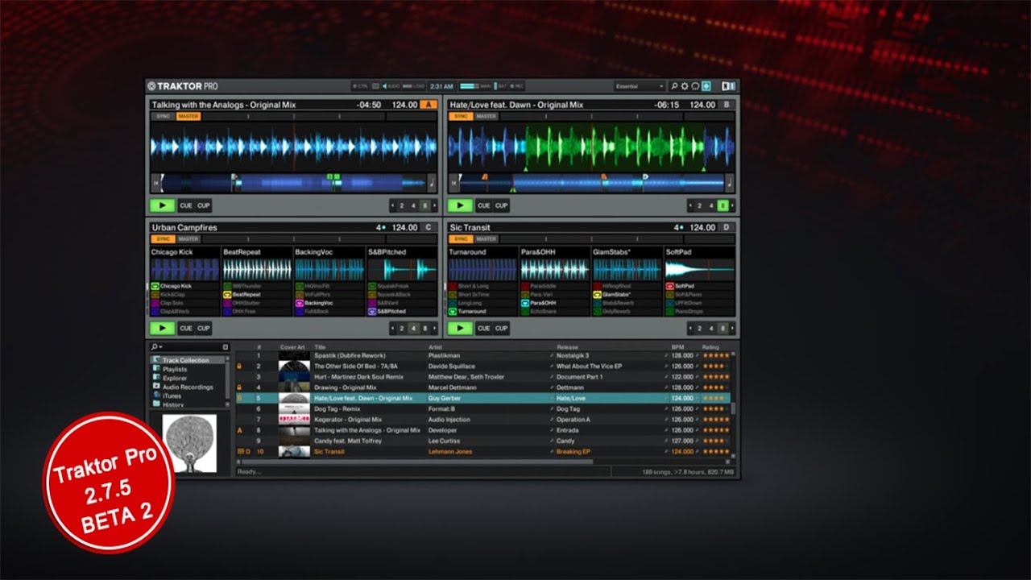Click the loop size left arrow on Deck B

[691, 205]
